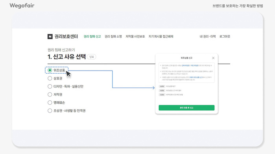Choose 디자인·특허·실용신안 radio option
275x154 pixels.
click(x=50, y=86)
